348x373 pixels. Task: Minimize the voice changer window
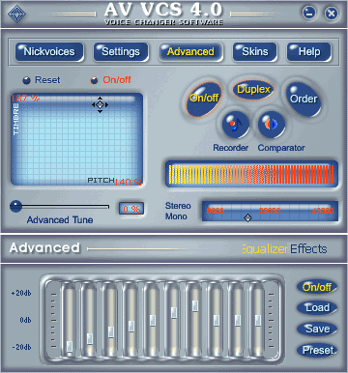309,14
